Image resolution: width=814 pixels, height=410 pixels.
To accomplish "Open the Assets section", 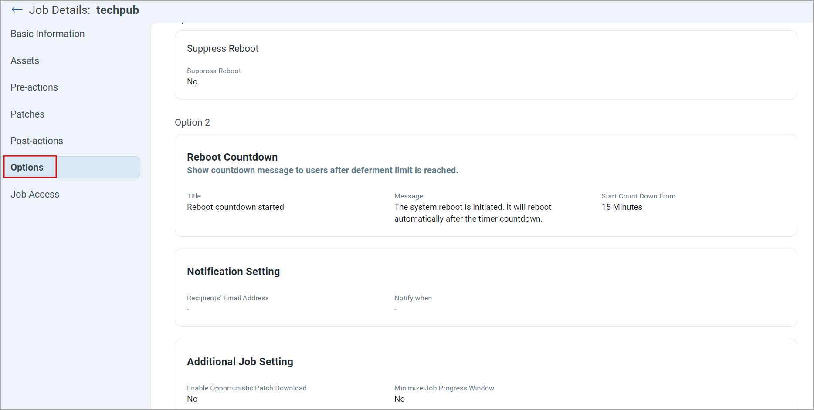I will pos(25,60).
